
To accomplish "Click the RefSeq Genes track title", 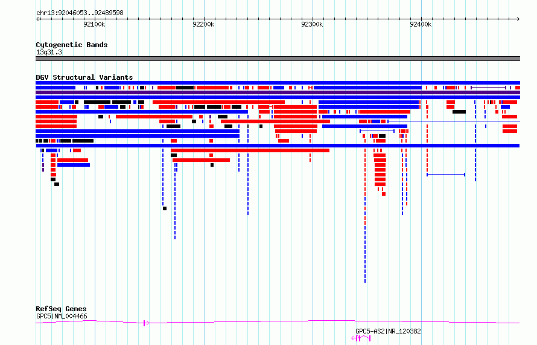I will [x=61, y=309].
